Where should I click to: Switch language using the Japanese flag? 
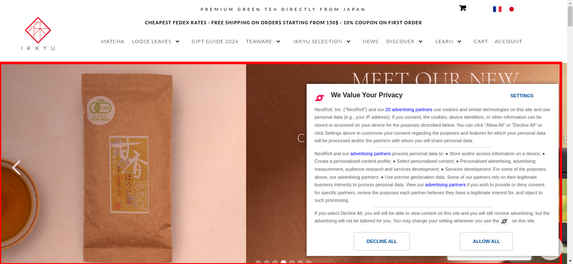coord(511,9)
